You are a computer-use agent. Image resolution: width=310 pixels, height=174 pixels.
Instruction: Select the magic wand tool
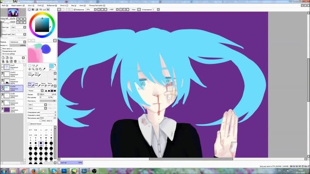(x=37, y=66)
